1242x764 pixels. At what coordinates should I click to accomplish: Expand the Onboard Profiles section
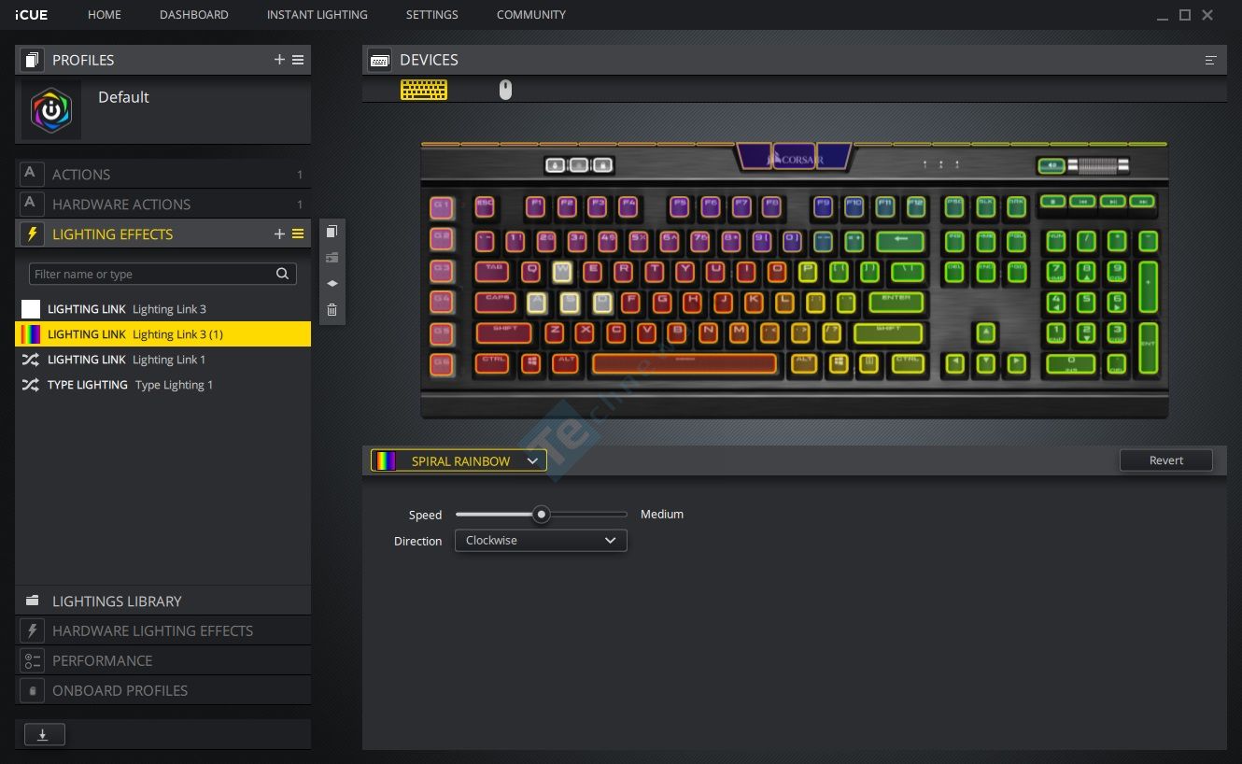pyautogui.click(x=162, y=691)
